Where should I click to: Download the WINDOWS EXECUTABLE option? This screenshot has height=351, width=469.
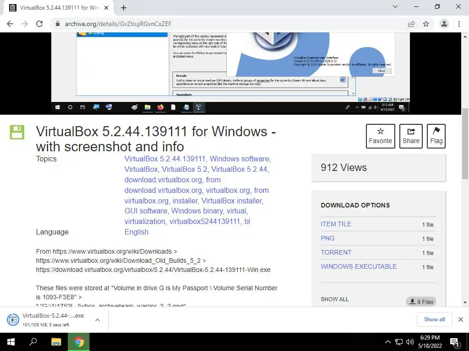point(359,266)
